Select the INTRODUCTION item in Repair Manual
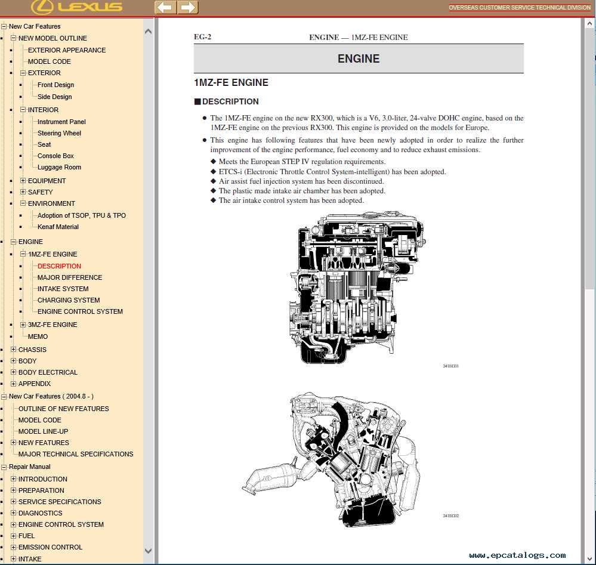Image resolution: width=596 pixels, height=565 pixels. 42,480
